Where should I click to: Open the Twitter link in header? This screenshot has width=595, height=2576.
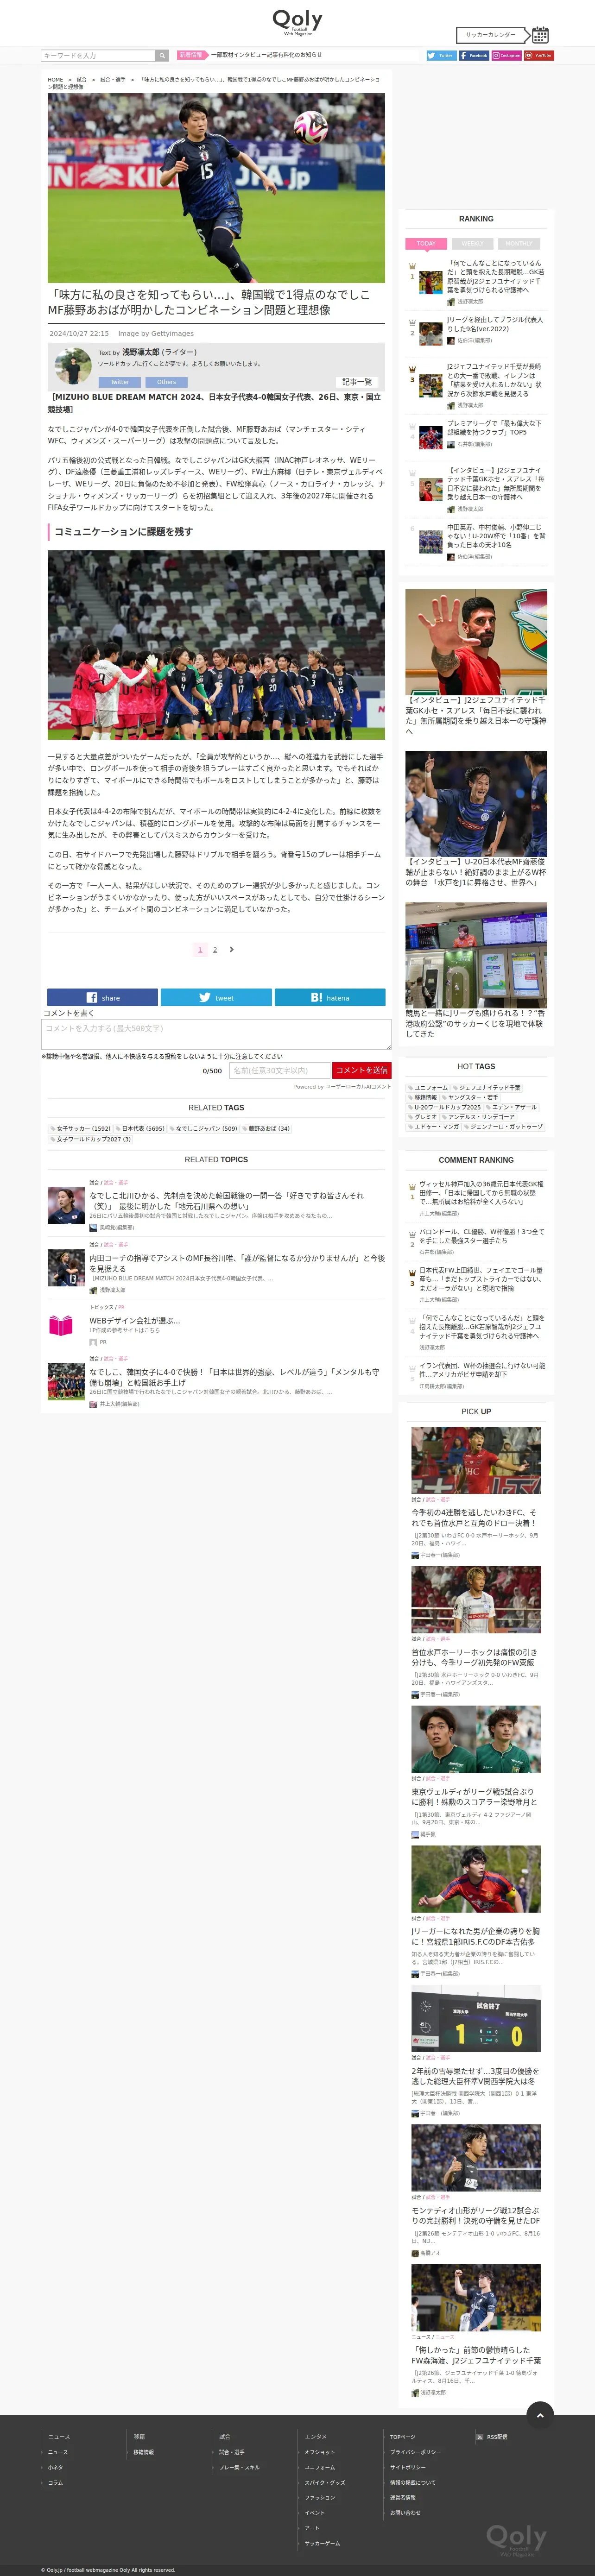pyautogui.click(x=441, y=56)
